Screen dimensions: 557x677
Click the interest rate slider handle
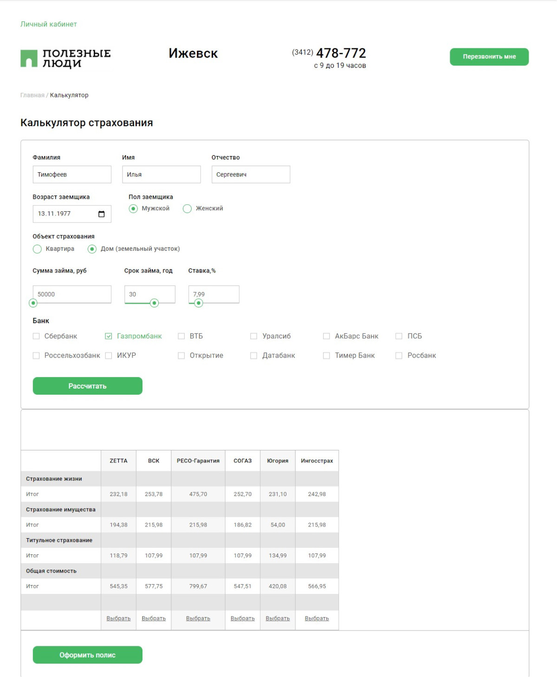coord(199,303)
